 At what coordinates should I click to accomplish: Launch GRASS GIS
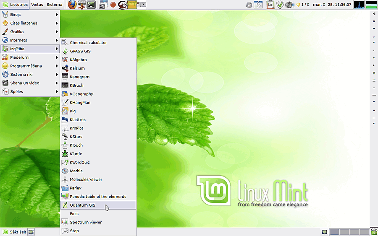98,51
